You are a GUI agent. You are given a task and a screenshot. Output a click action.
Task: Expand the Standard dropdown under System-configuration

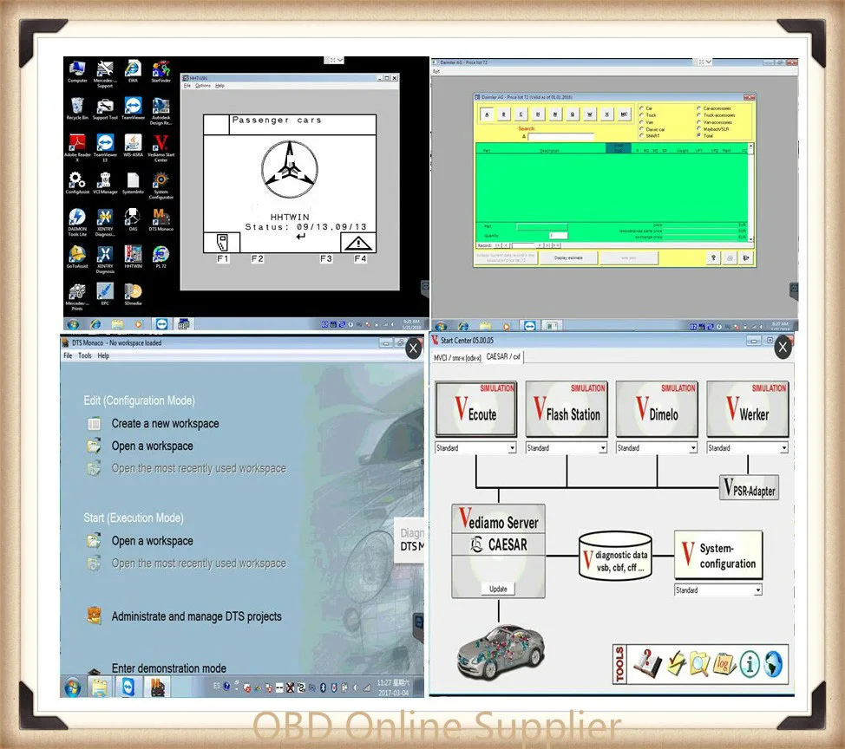(757, 590)
